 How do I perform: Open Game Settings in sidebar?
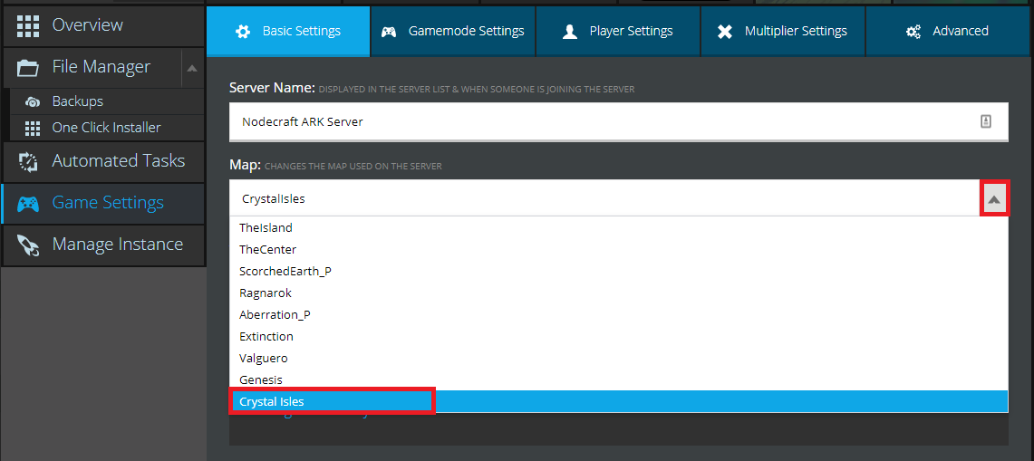click(103, 203)
